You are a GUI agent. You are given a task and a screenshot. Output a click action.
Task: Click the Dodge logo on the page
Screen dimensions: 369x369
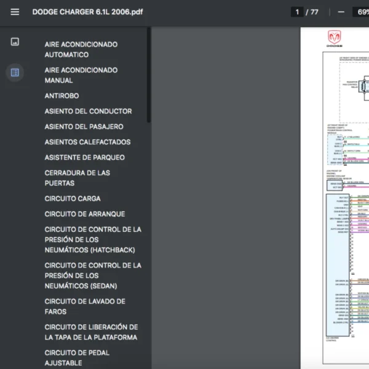click(x=335, y=39)
